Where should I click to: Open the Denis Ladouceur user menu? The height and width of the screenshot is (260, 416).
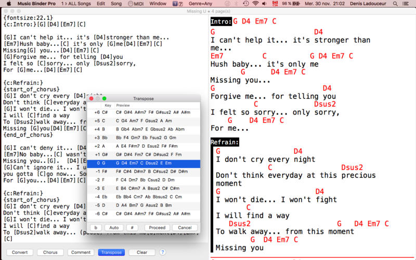[x=368, y=4]
